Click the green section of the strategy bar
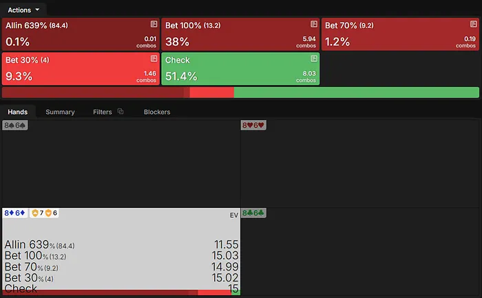The height and width of the screenshot is (298, 482). (356, 93)
